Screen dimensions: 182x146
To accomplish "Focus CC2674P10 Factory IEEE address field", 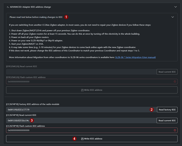I will (81, 109).
